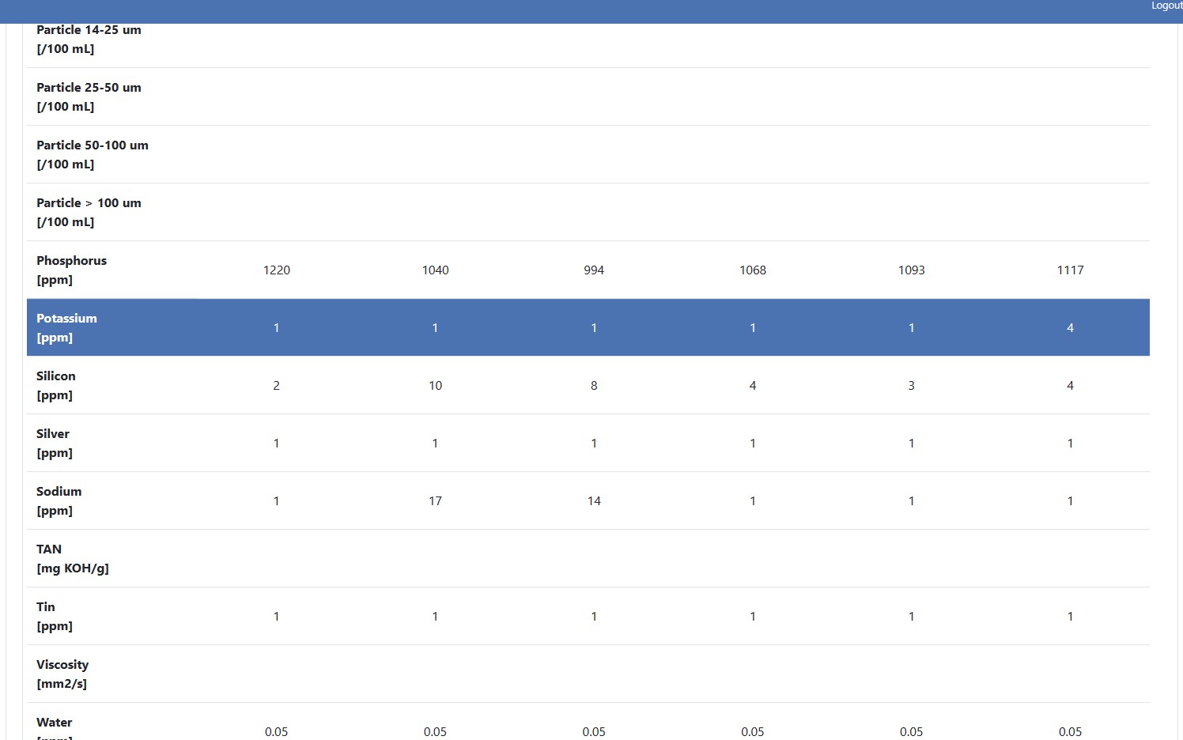Click Phosphorus value 994
This screenshot has width=1183, height=740.
tap(594, 270)
